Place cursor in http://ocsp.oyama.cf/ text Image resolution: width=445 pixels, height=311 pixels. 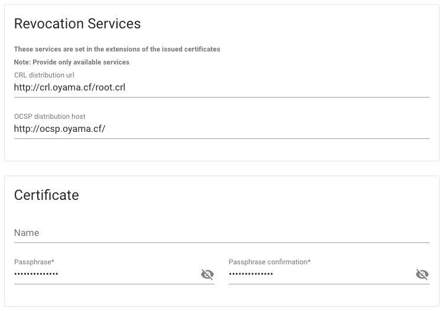tap(60, 129)
